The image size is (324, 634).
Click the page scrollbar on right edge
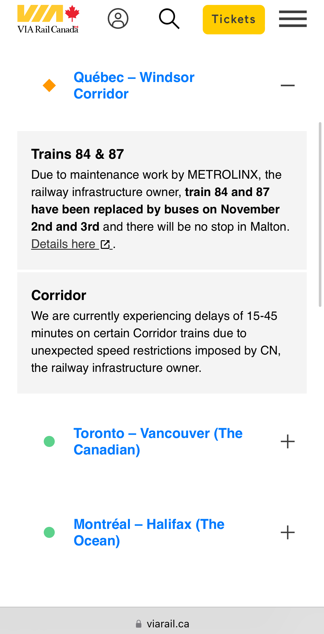pos(320,214)
